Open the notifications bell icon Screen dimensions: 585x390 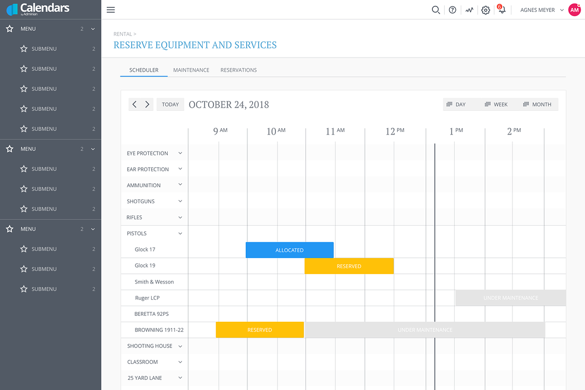tap(501, 10)
